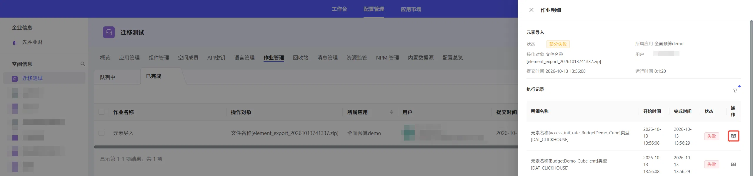Screen dimensions: 753x176
Task: Select 先胜业财 under 企业信息
Action: pos(32,42)
